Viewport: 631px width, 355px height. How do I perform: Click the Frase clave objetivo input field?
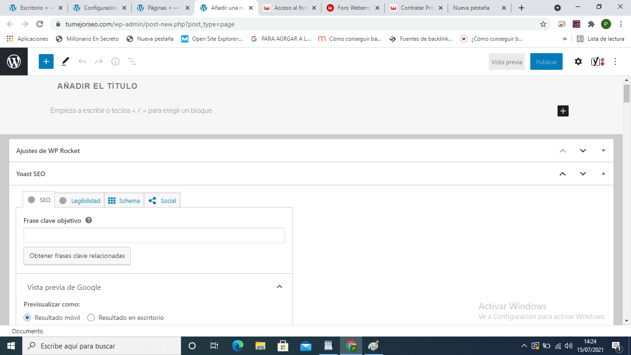coord(154,235)
